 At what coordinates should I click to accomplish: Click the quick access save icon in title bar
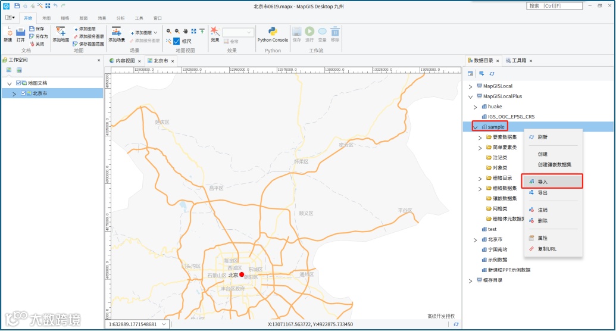coord(17,5)
